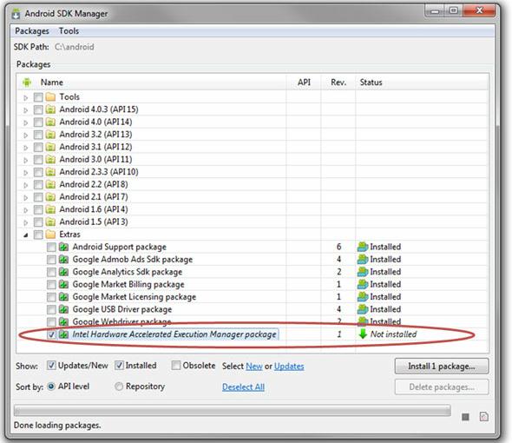
Task: Click the Install 1 package button
Action: click(x=442, y=366)
